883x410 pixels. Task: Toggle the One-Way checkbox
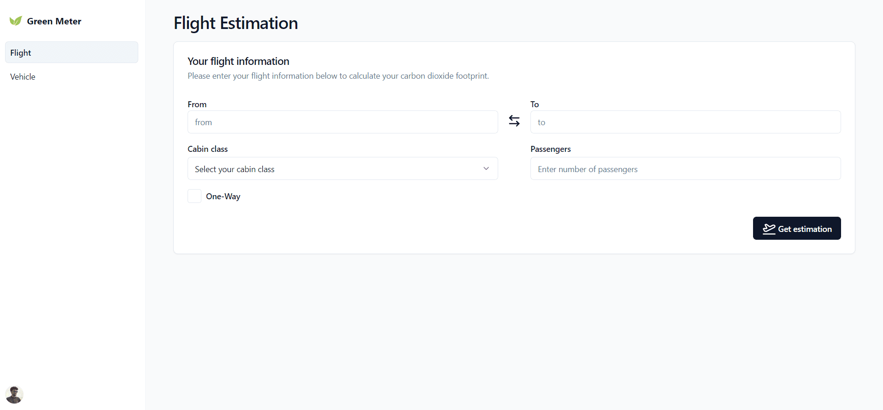[x=194, y=196]
